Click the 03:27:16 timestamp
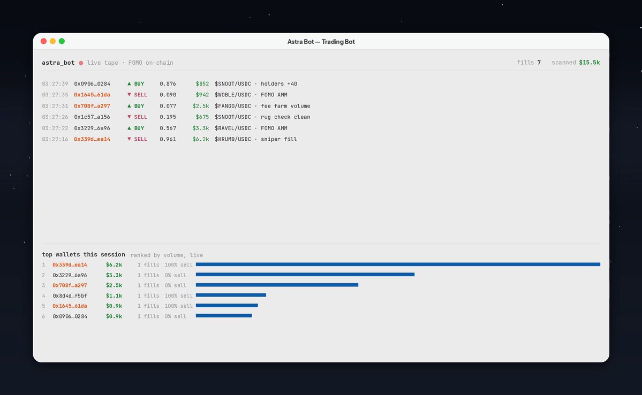Viewport: 642px width, 395px height. point(55,139)
